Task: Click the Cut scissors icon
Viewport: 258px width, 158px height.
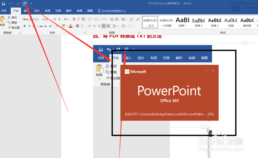Action: pyautogui.click(x=9, y=18)
